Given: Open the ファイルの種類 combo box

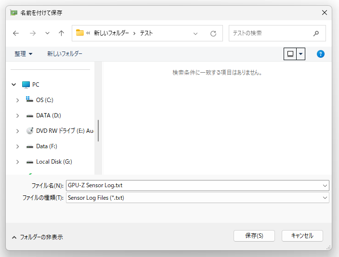Looking at the screenshot, I should [197, 198].
